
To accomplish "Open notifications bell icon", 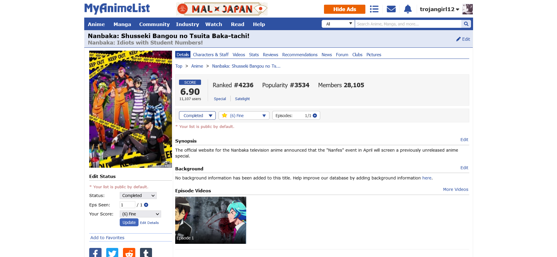I will point(408,9).
